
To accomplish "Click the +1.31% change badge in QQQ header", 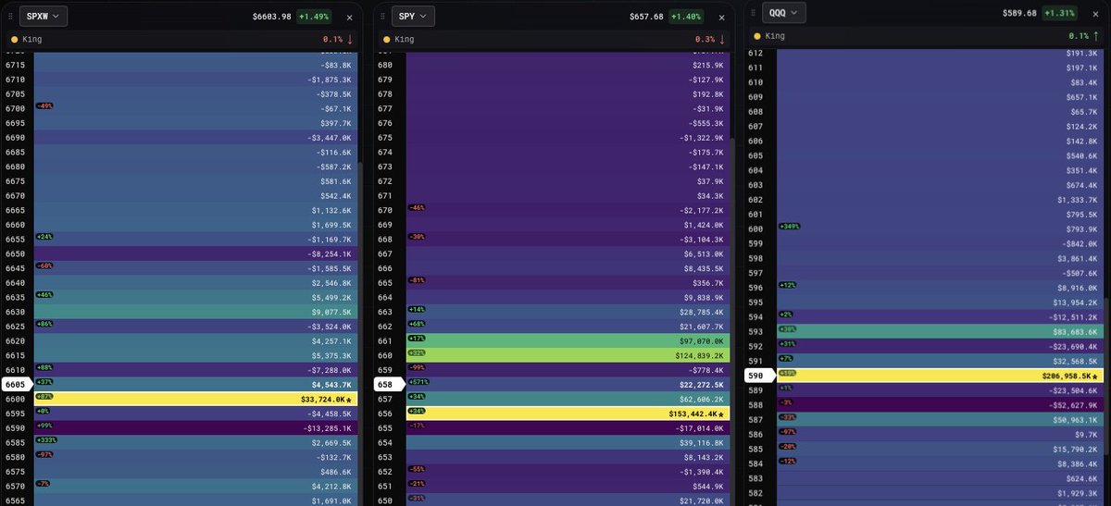I will click(x=1059, y=13).
